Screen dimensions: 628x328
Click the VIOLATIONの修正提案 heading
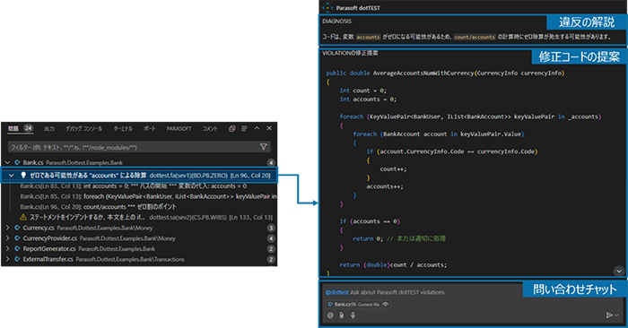[350, 53]
